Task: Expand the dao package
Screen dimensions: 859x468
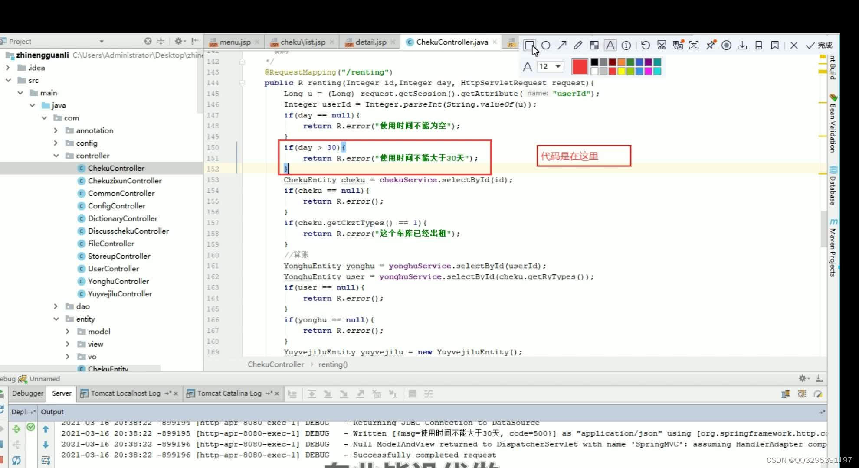Action: (56, 306)
